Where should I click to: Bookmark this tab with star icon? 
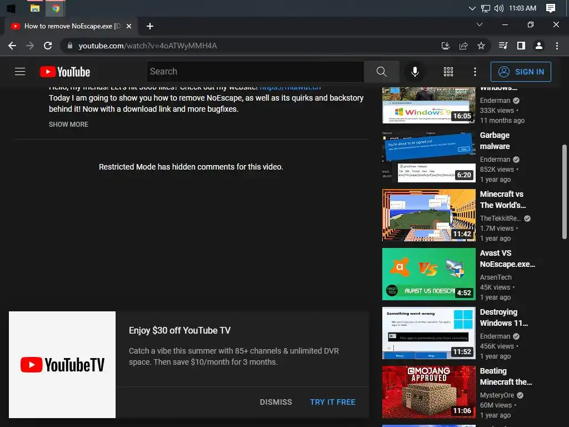pos(481,46)
